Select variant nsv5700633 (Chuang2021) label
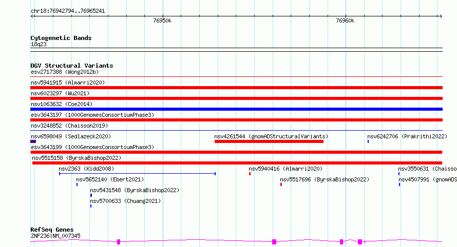The height and width of the screenshot is (247, 457). (125, 201)
